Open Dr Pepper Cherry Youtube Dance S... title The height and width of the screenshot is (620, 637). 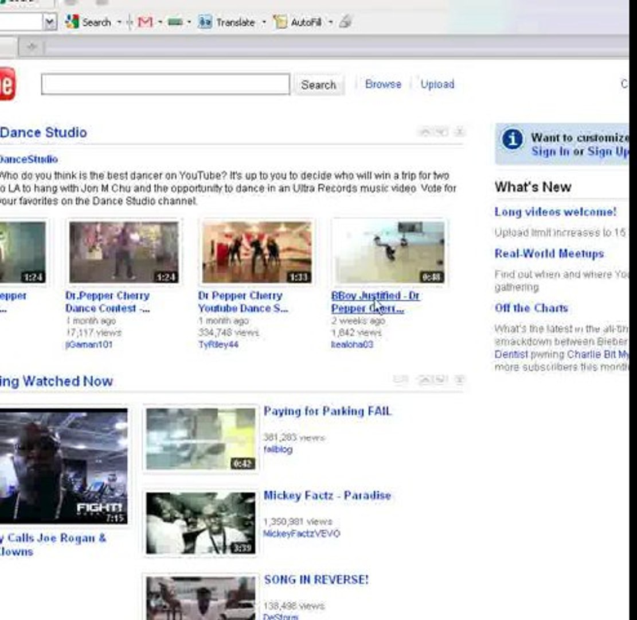[243, 302]
